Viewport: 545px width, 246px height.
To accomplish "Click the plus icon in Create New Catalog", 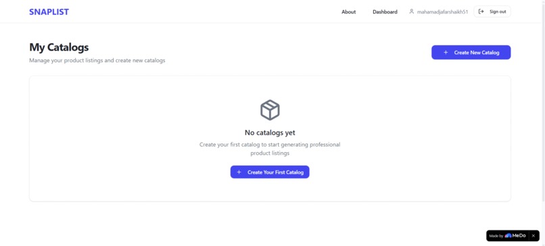I will [x=446, y=53].
